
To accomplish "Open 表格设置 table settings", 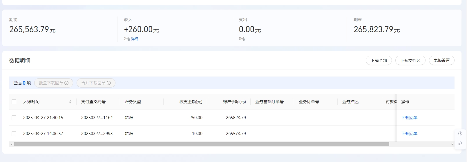I will tap(442, 60).
